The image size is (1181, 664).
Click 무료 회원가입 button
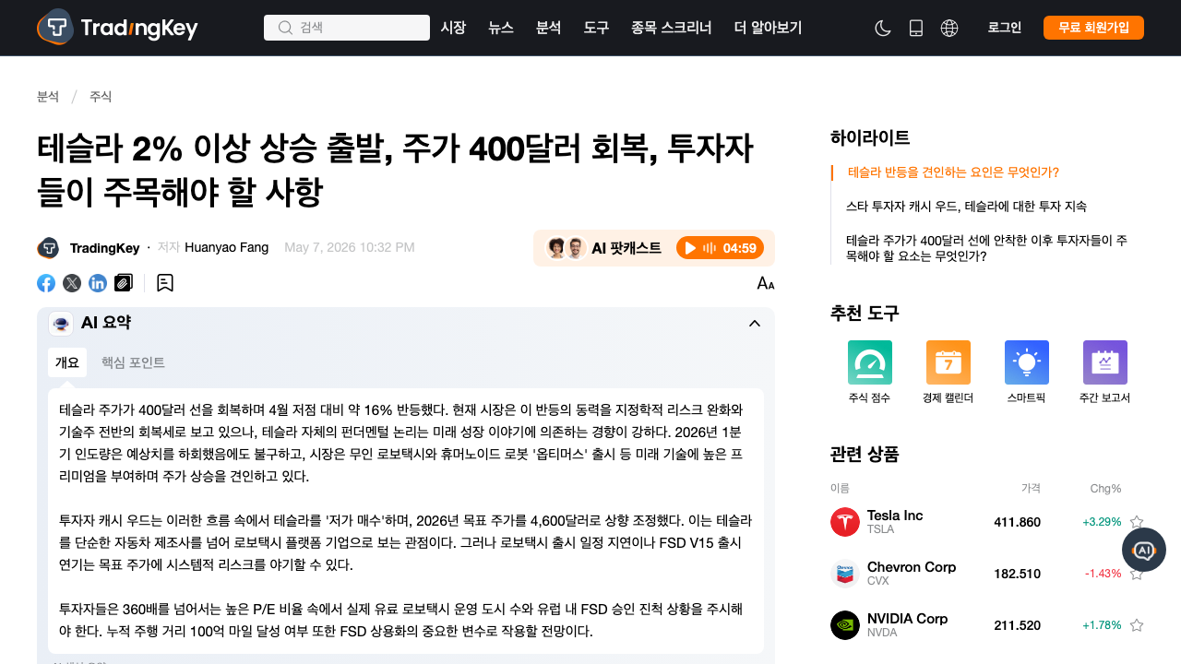point(1093,28)
